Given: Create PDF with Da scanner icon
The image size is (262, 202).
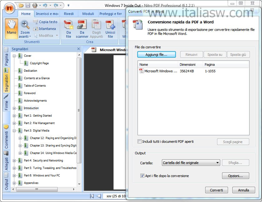Looking at the screenshot, I should [82, 29].
